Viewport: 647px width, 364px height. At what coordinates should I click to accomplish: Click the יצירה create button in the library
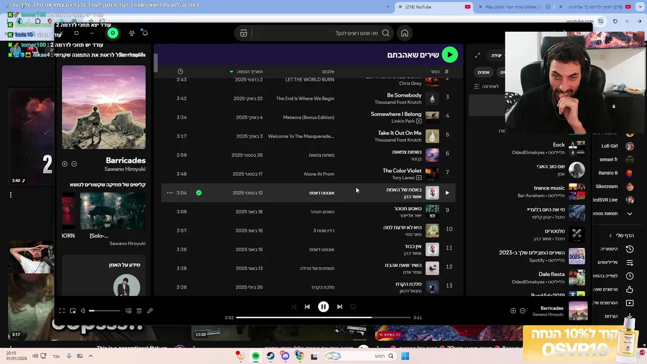point(496,55)
